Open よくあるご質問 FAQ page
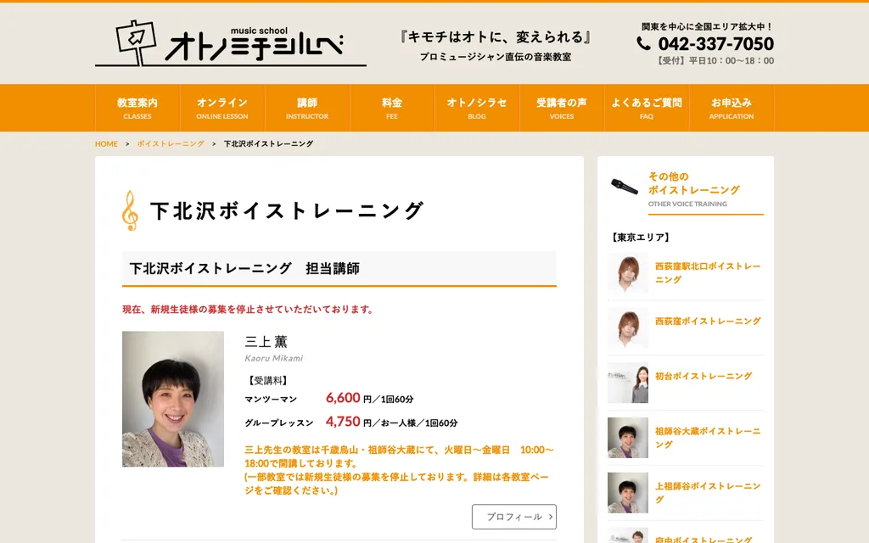The image size is (869, 543). point(646,108)
